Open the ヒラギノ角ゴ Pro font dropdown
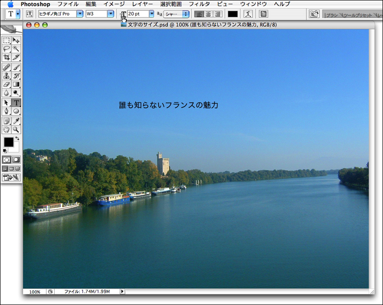The image size is (383, 305). point(80,14)
